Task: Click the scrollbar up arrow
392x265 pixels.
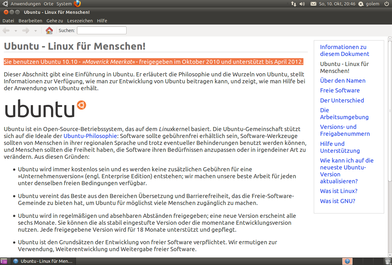Action: pyautogui.click(x=390, y=39)
